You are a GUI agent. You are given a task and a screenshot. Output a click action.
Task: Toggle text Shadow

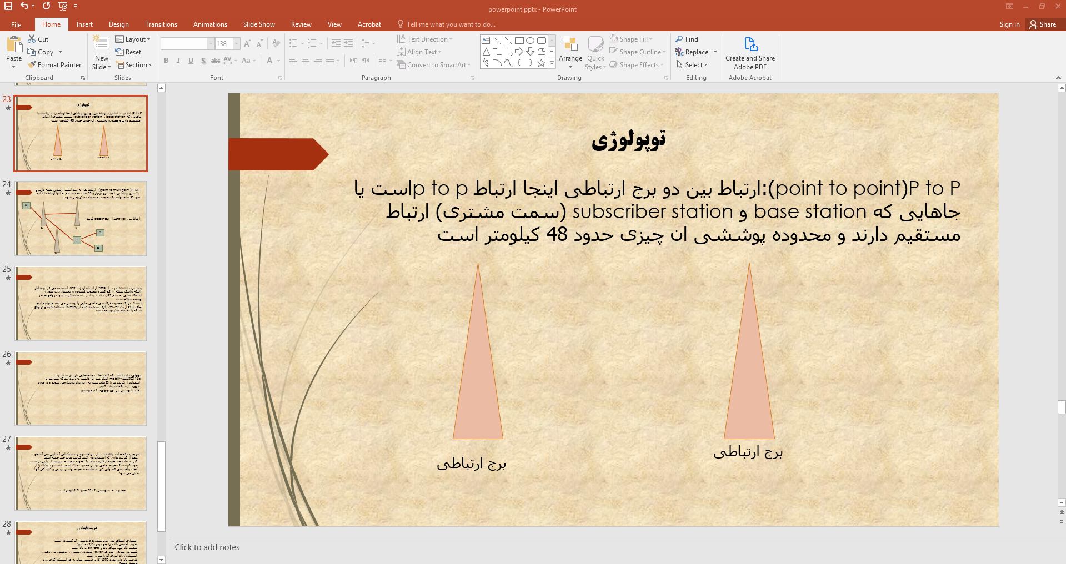(x=203, y=61)
